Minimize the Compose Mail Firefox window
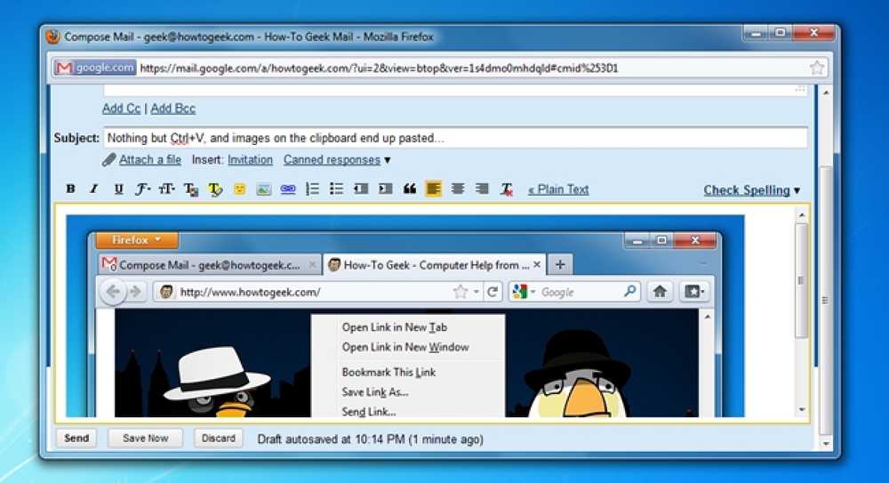Screen dimensions: 889x483 coord(757,34)
